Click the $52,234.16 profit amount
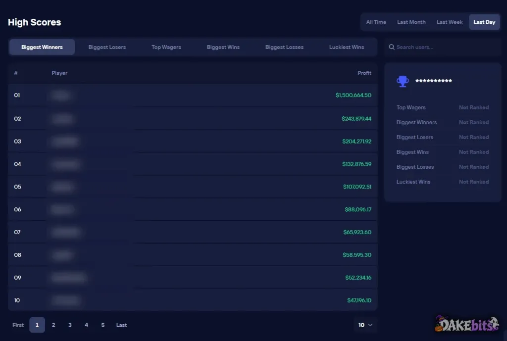The image size is (507, 341). pyautogui.click(x=358, y=277)
